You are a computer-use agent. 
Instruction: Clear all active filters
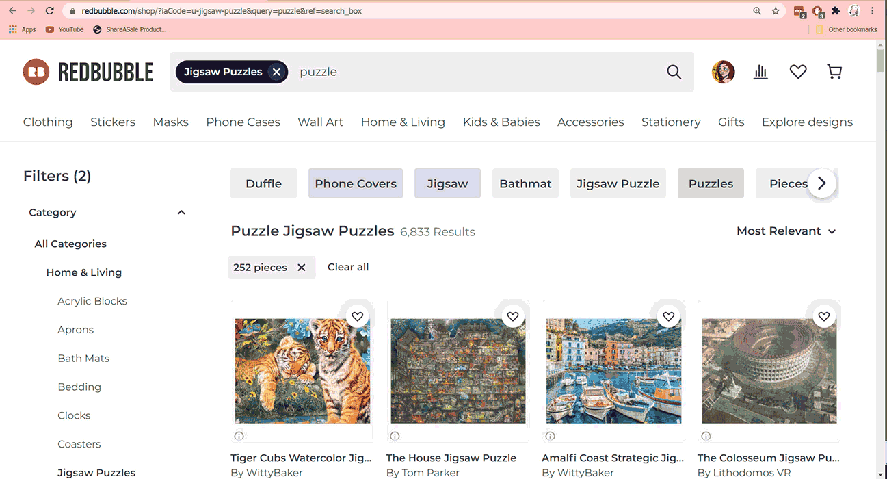(x=348, y=268)
